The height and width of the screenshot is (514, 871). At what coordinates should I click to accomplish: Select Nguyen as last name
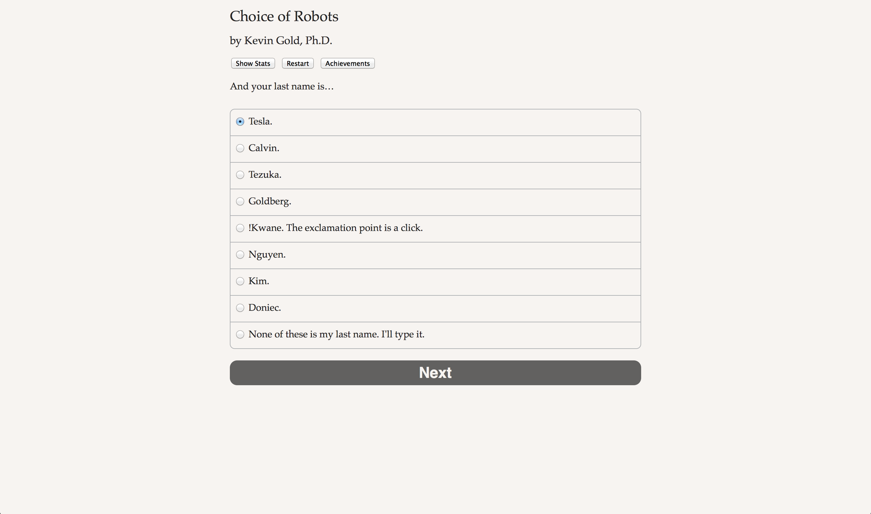tap(240, 255)
